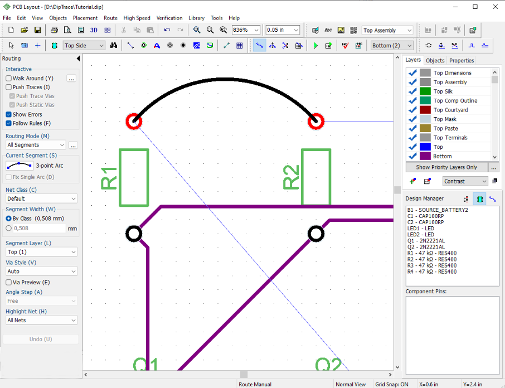Image resolution: width=505 pixels, height=388 pixels.
Task: Select the dimension measuring tool
Action: (x=226, y=45)
